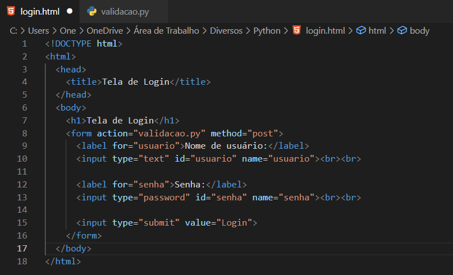Click the "Python" folder breadcrumb
Image resolution: width=453 pixels, height=275 pixels.
point(267,30)
